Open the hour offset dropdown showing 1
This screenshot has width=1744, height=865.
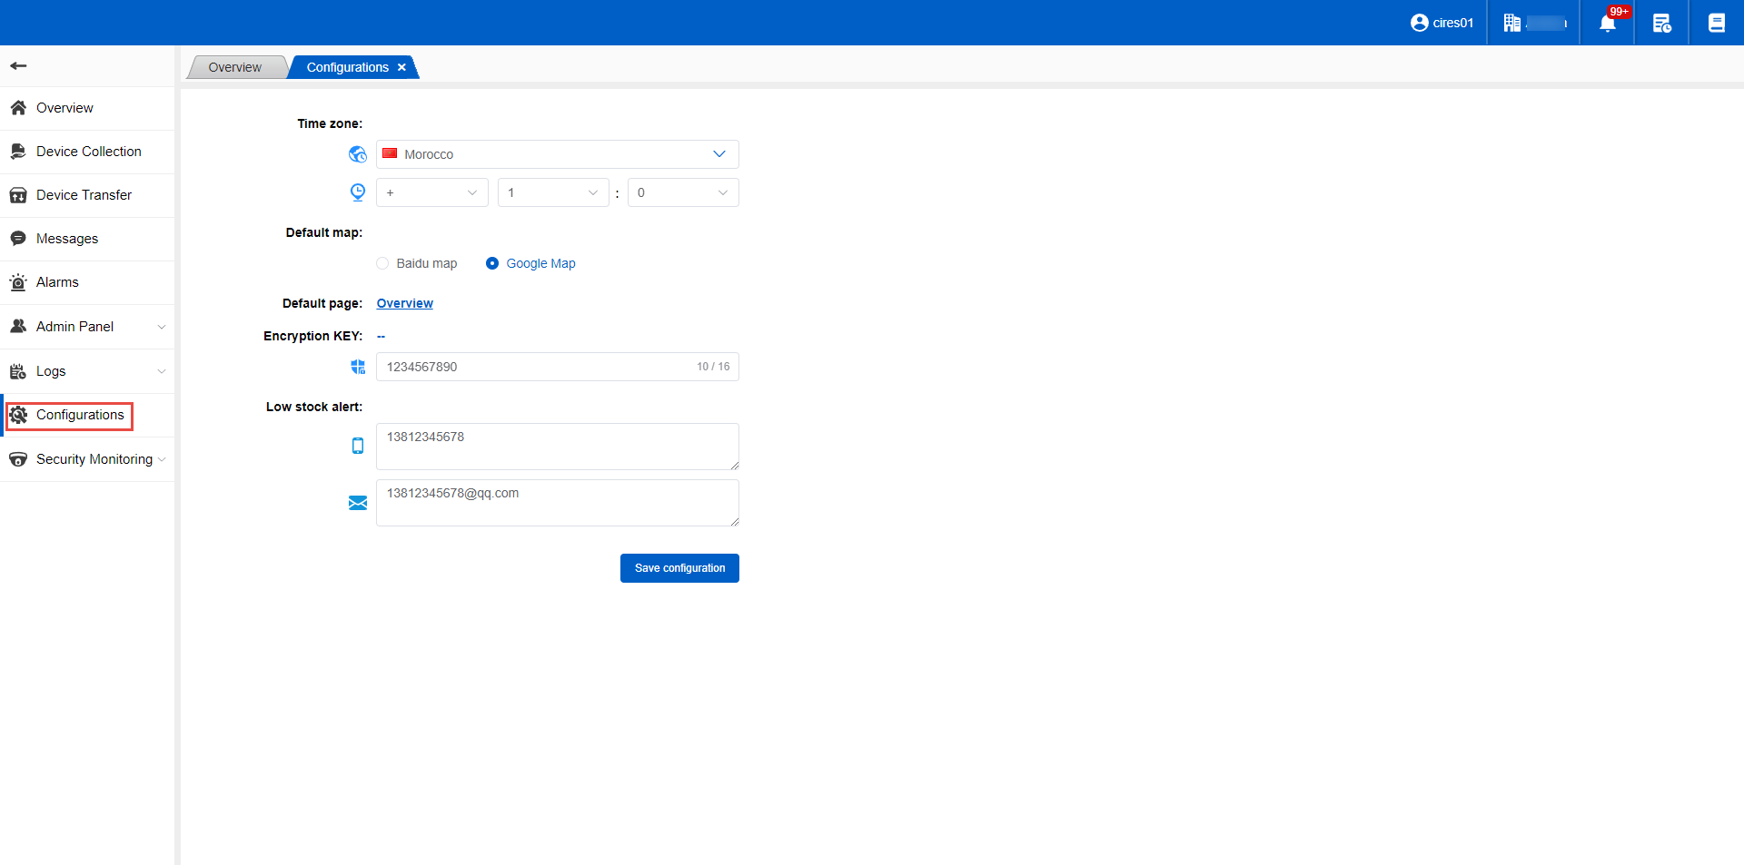click(552, 192)
